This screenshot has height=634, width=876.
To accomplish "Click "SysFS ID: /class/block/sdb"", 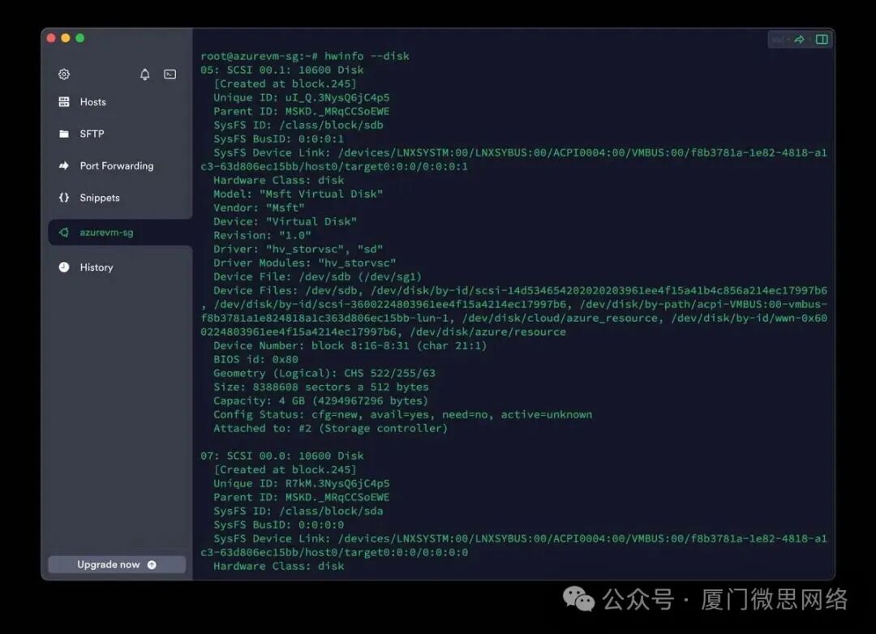I will pyautogui.click(x=298, y=125).
